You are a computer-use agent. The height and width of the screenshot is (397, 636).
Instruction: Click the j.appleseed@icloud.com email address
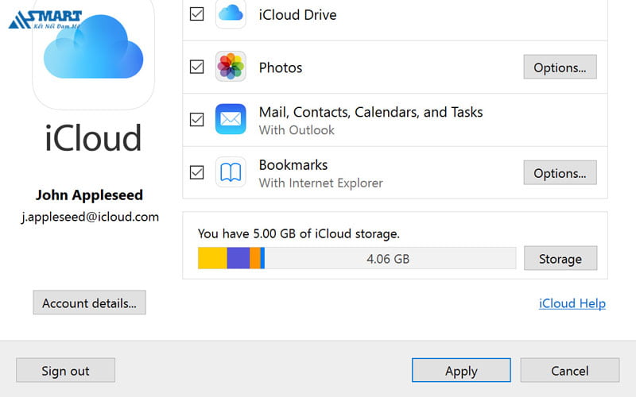coord(90,217)
